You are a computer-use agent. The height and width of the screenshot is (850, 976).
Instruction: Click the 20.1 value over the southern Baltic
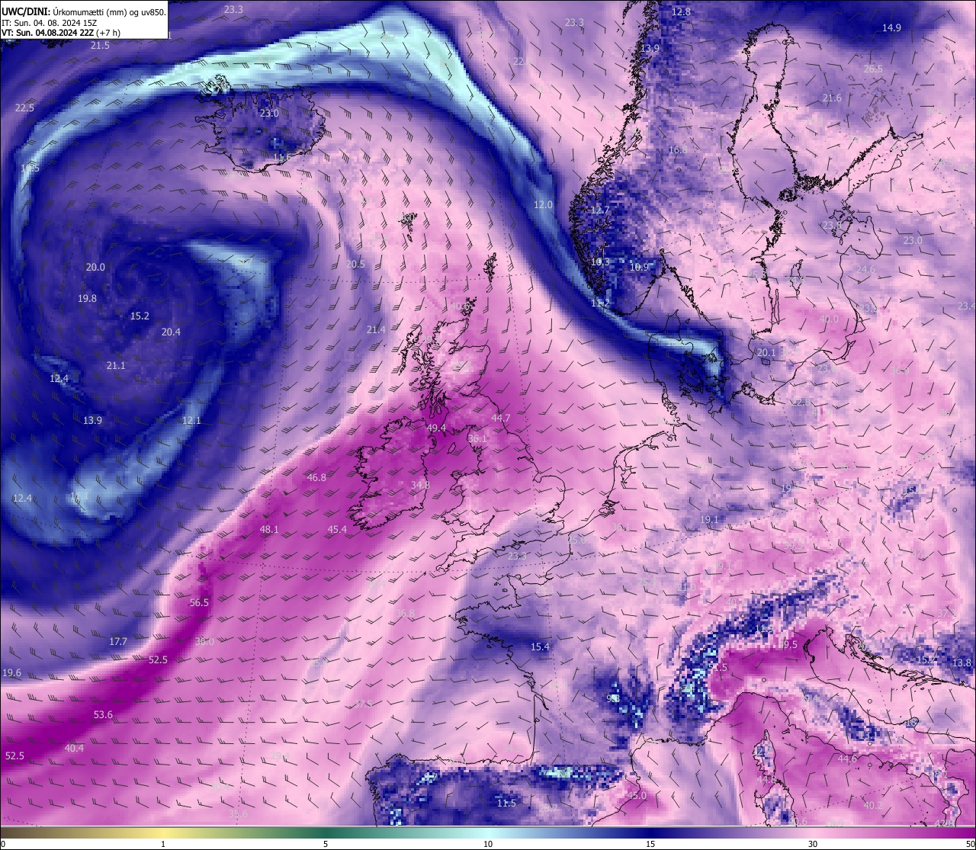[x=766, y=353]
